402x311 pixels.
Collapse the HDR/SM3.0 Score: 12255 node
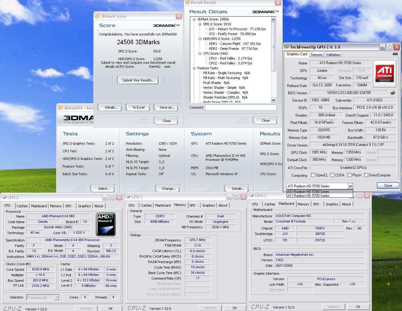point(200,39)
